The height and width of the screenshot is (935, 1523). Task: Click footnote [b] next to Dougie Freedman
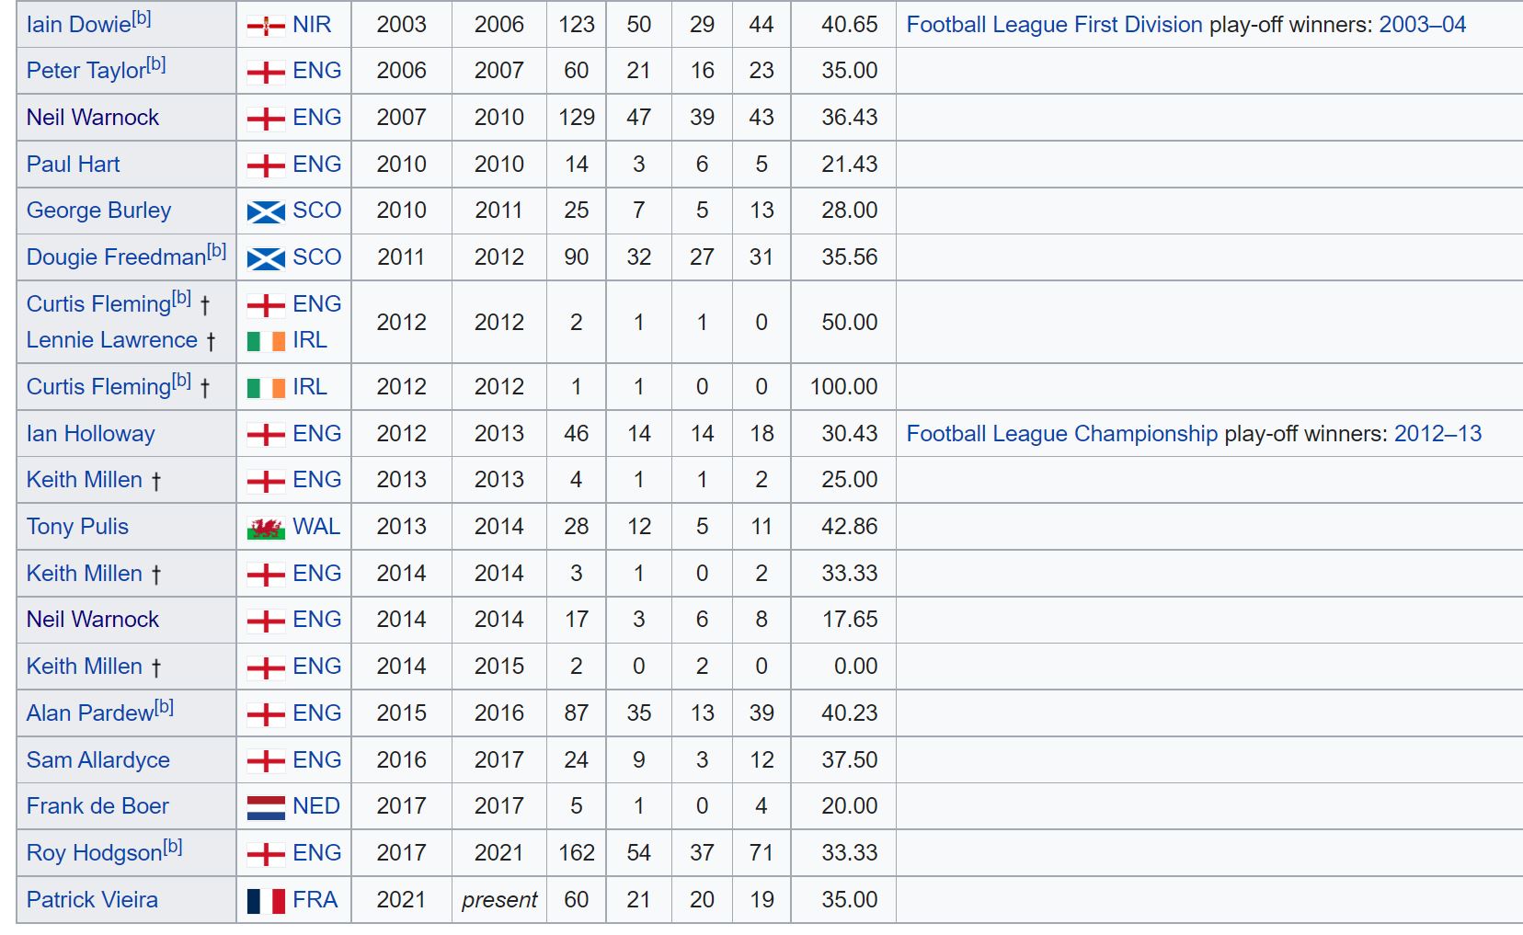coord(216,251)
